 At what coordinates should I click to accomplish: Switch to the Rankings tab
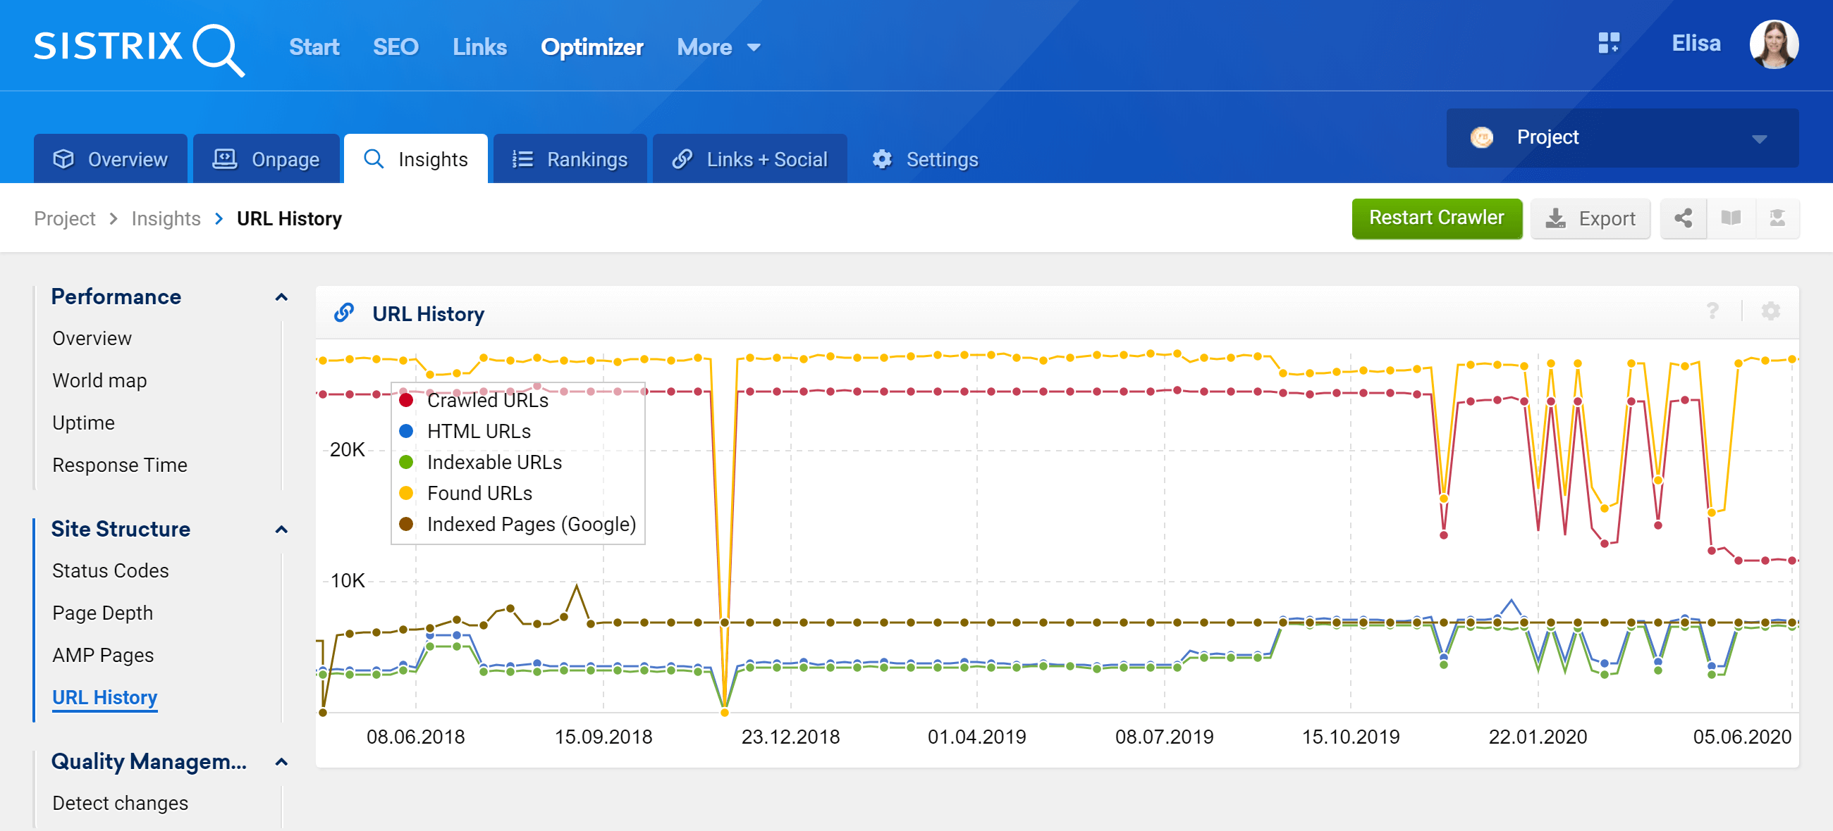pyautogui.click(x=569, y=158)
